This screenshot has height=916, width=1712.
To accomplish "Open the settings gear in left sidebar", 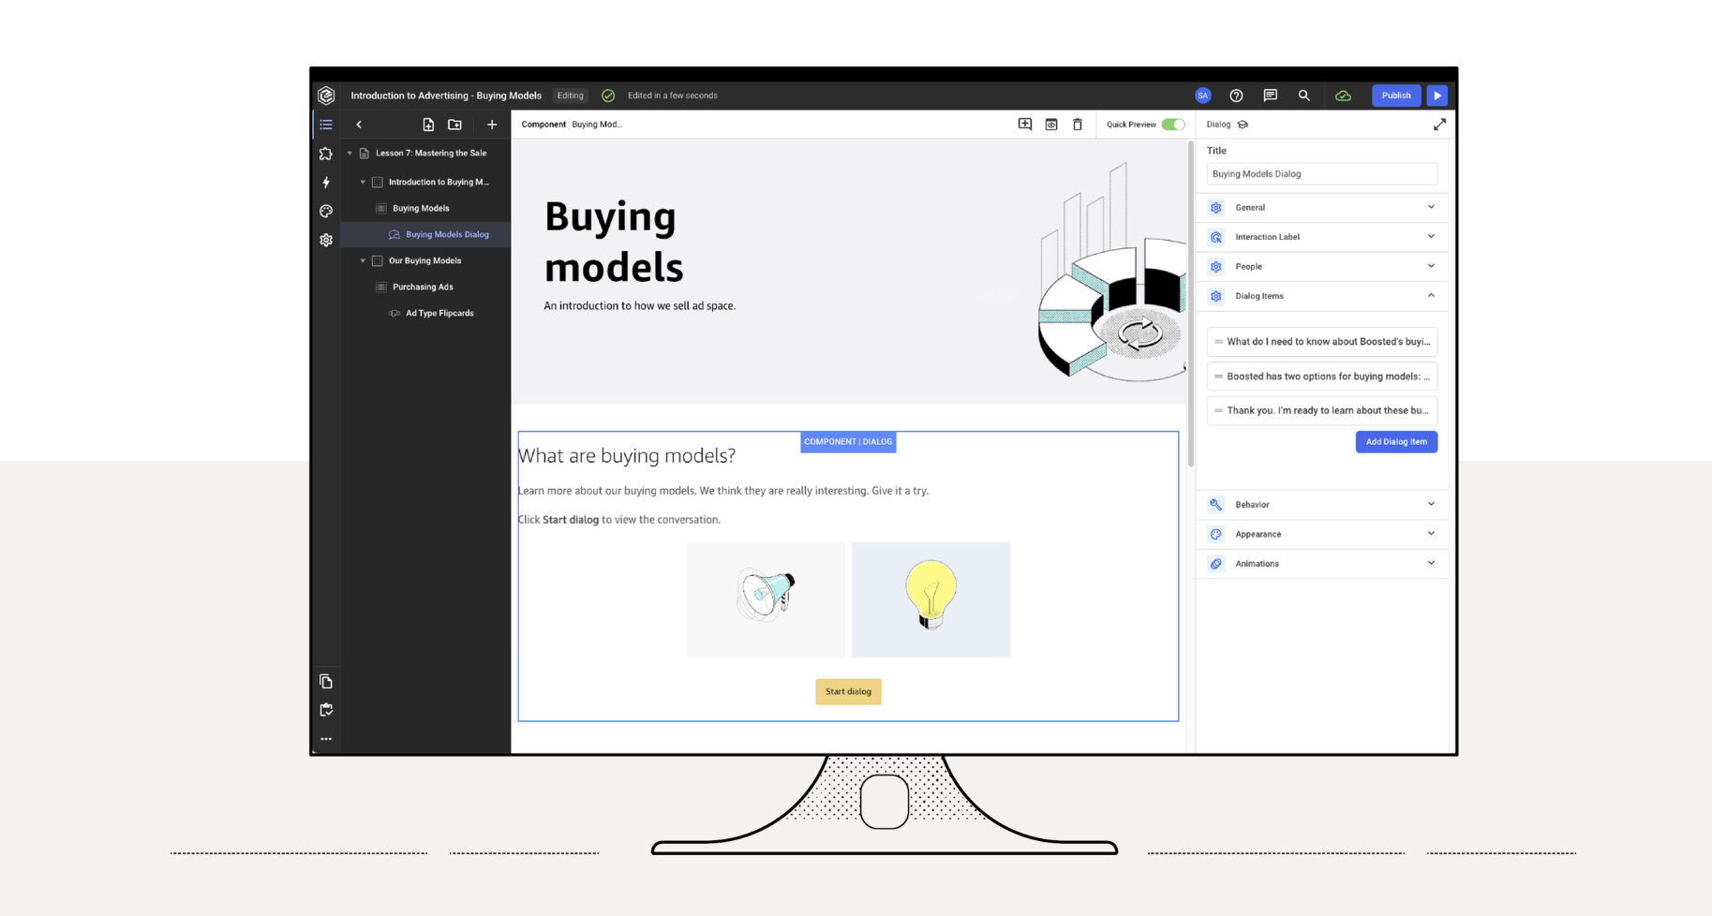I will click(326, 240).
